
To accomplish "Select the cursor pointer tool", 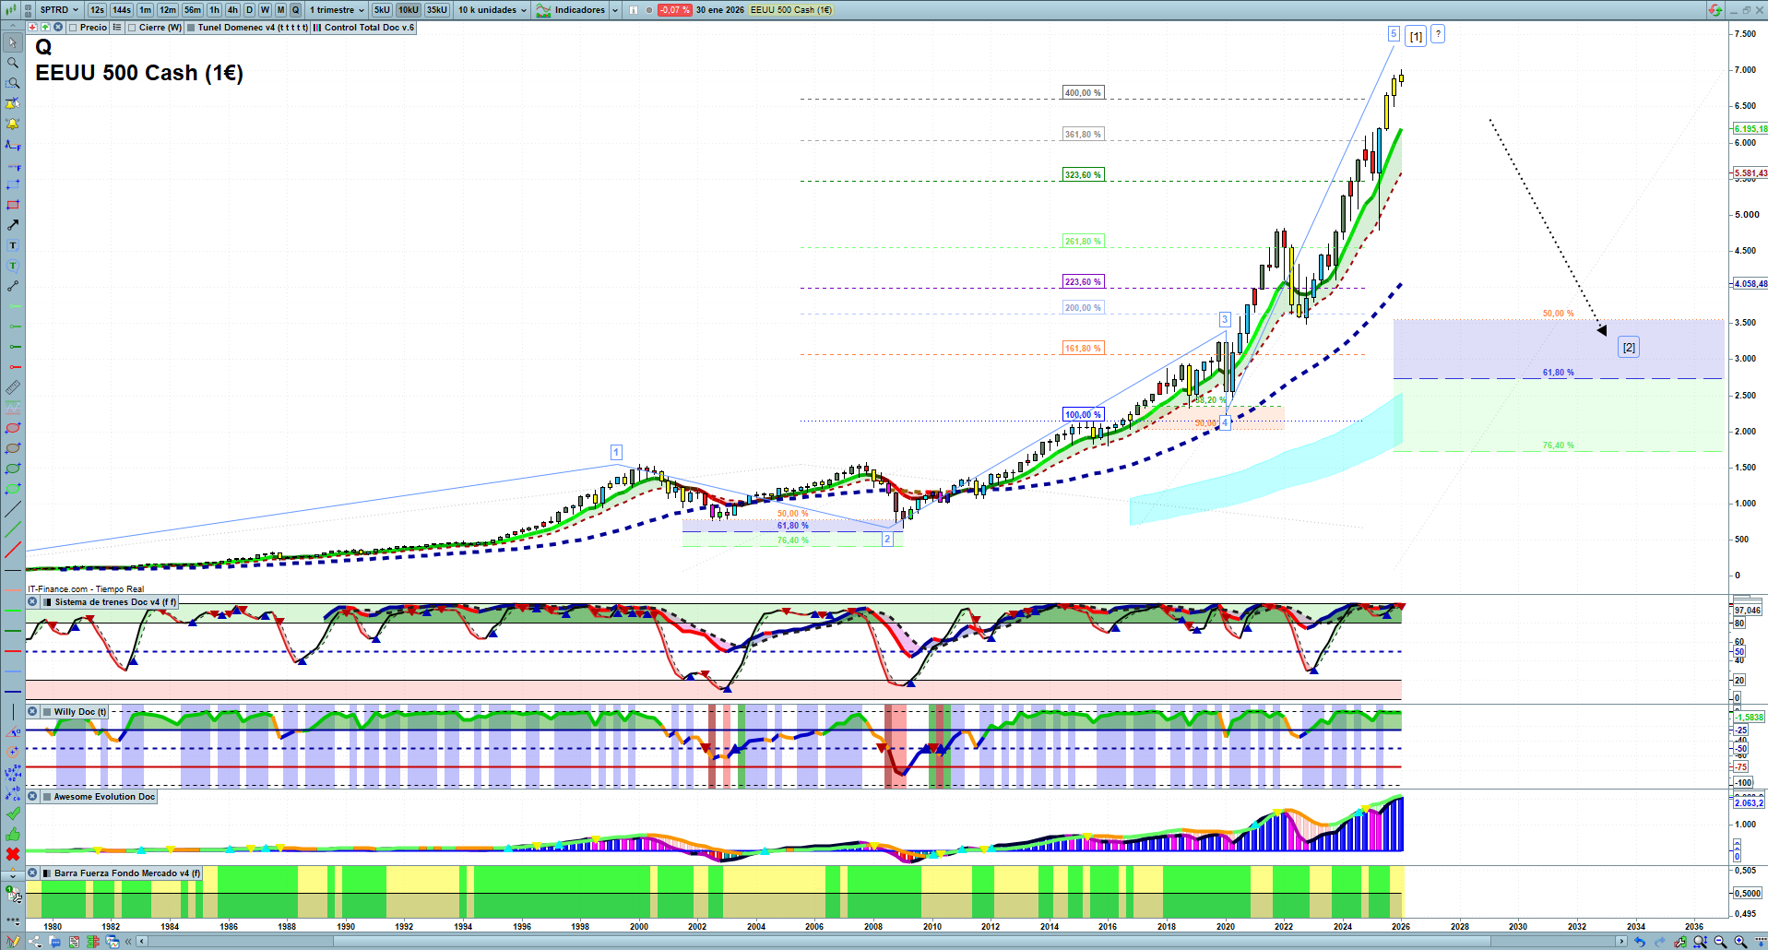I will [x=13, y=42].
